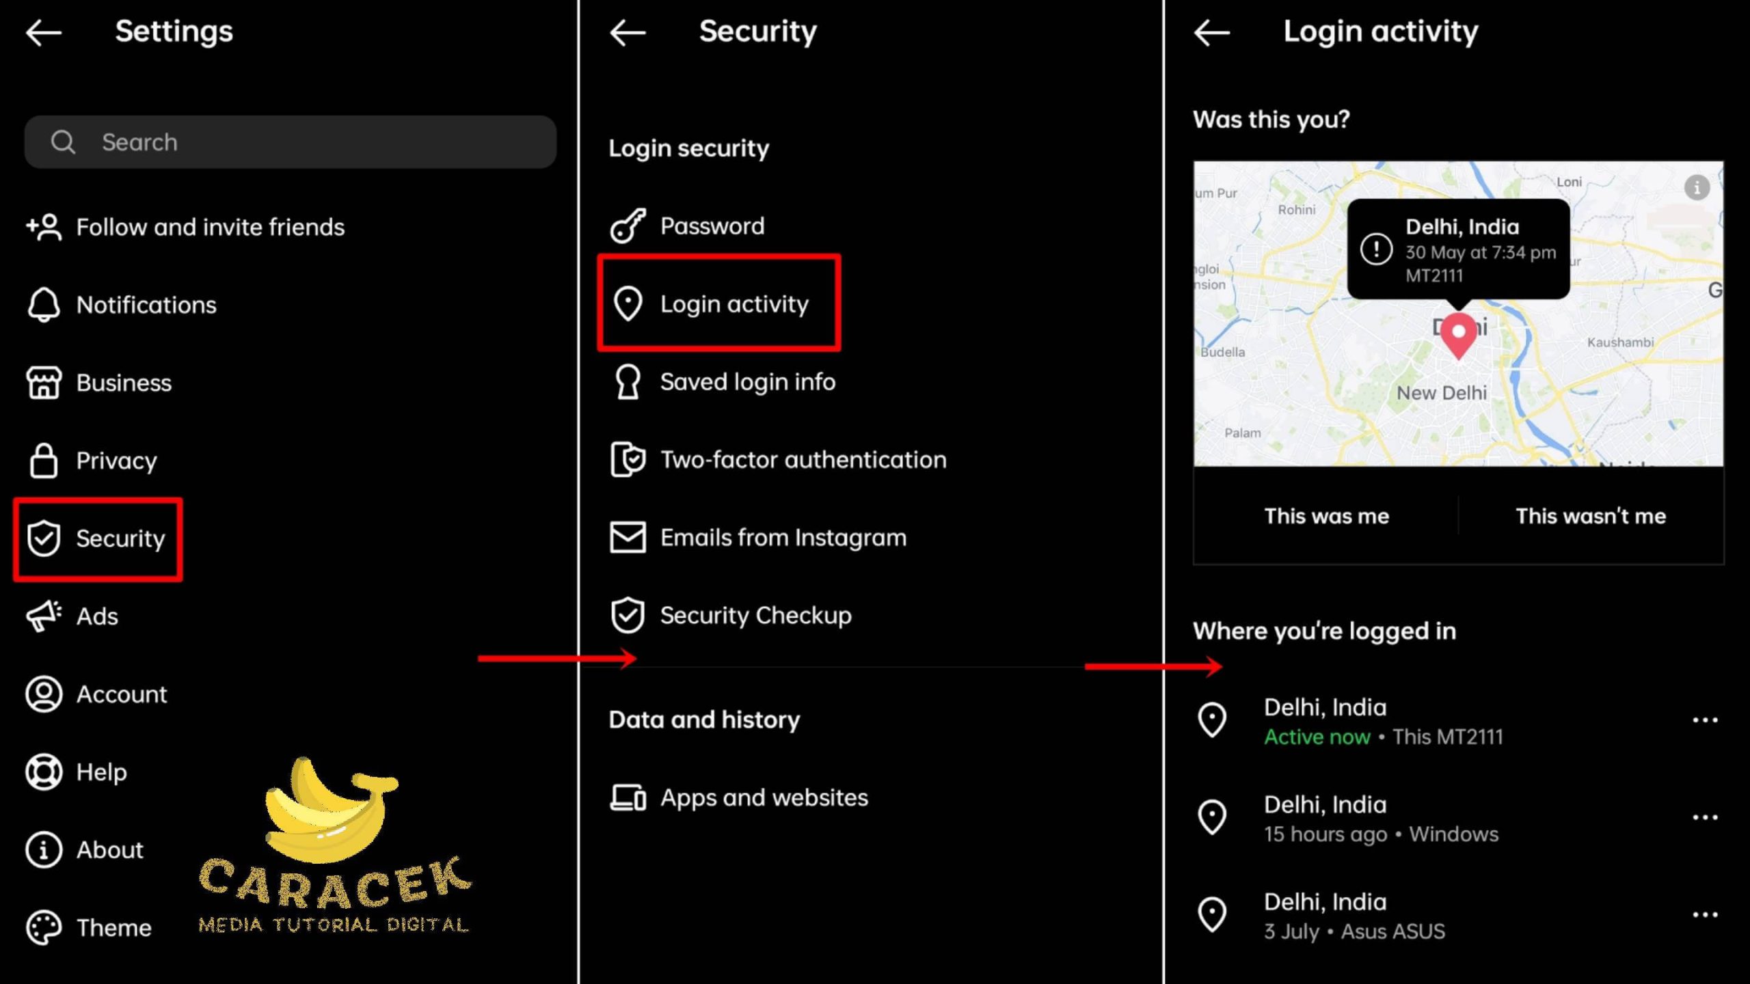The height and width of the screenshot is (984, 1750).
Task: Click the Delhi login map thumbnail
Action: pos(1458,314)
